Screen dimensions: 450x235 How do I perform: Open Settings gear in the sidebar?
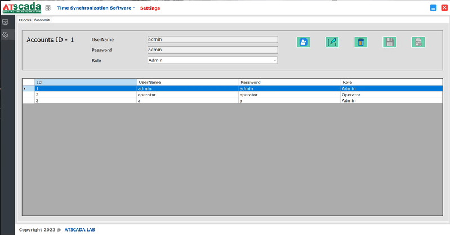[6, 34]
